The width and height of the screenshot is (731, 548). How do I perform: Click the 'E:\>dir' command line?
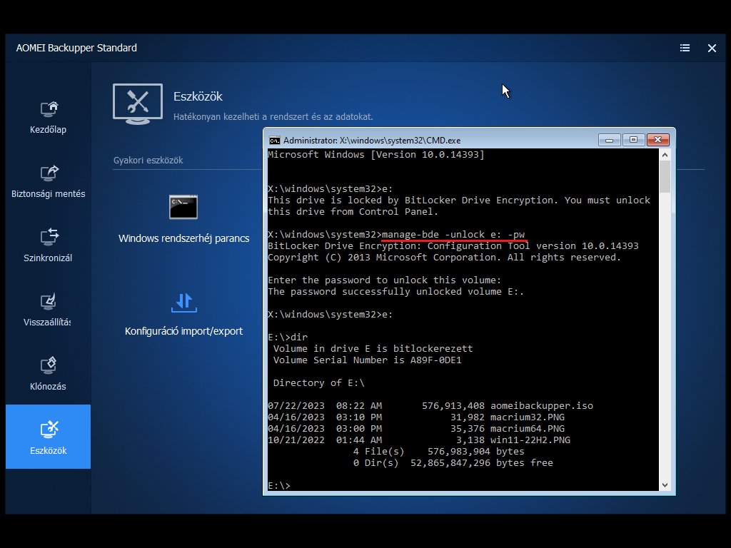coord(288,338)
